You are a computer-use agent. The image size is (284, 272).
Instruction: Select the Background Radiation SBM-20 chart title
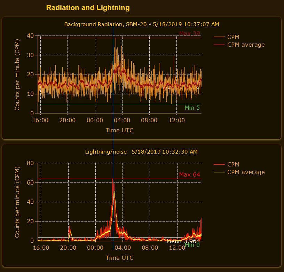point(142,24)
